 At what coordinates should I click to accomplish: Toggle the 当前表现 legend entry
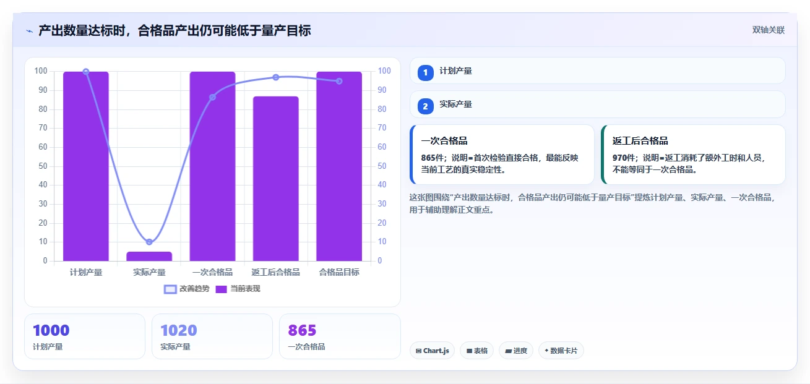click(238, 289)
